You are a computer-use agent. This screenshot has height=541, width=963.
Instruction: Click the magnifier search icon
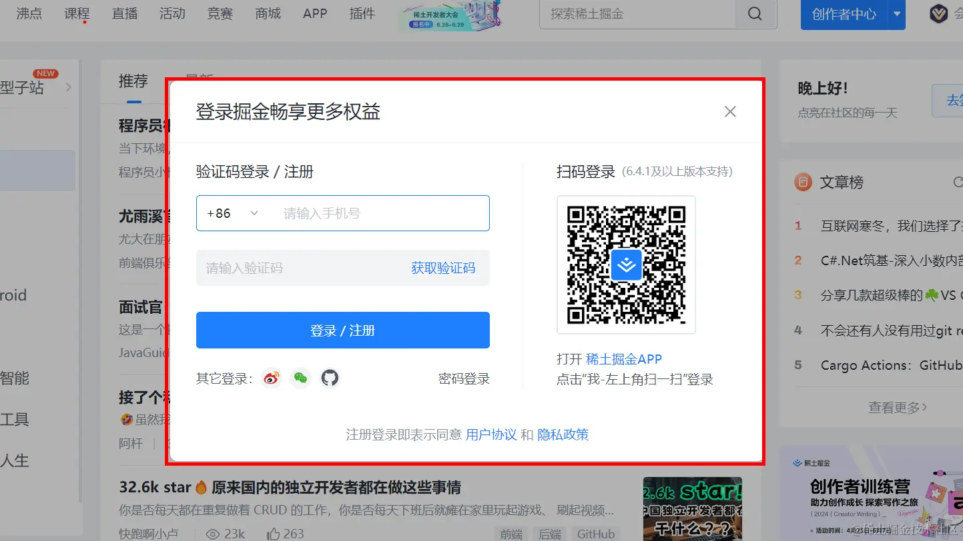coord(755,14)
